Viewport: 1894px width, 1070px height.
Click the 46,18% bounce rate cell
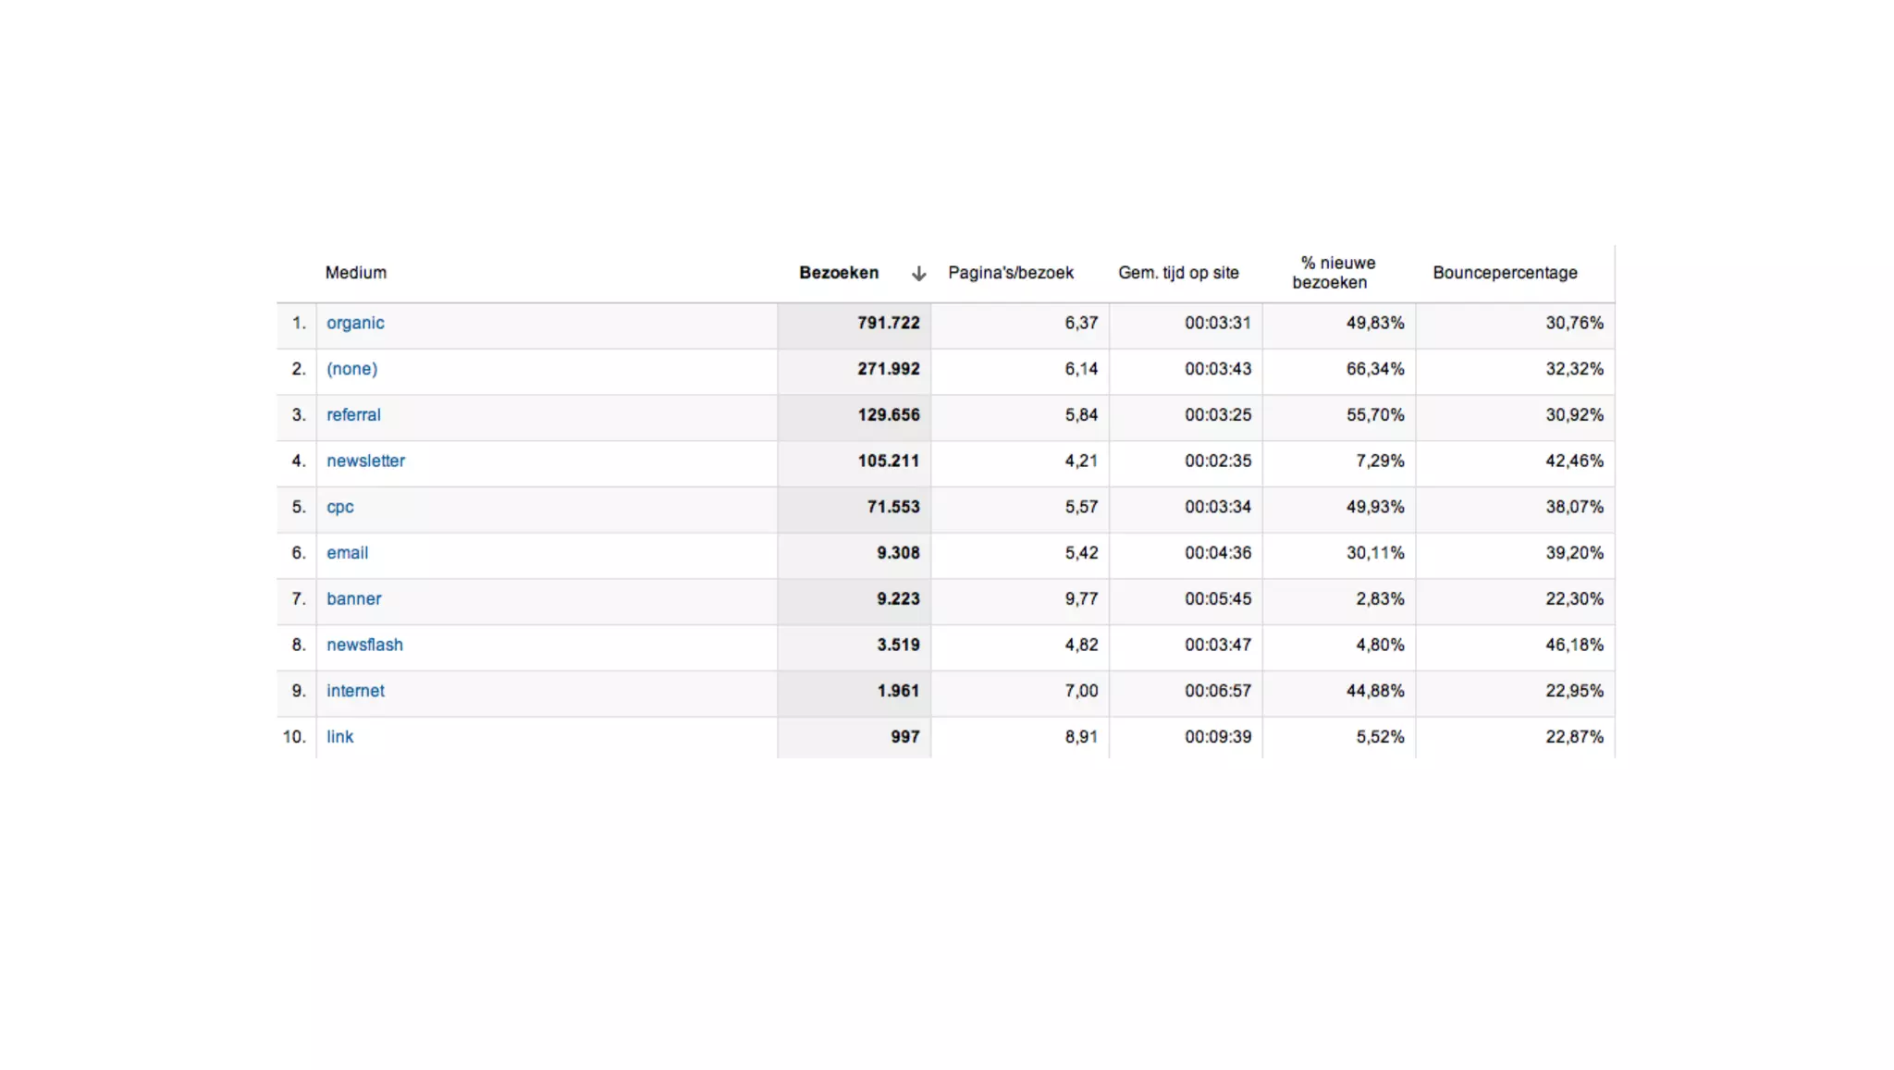(1574, 645)
